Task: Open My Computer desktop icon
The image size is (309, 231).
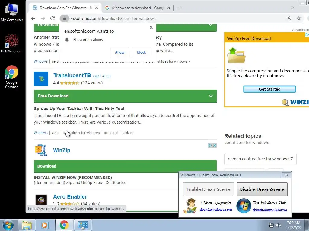Action: (x=12, y=13)
